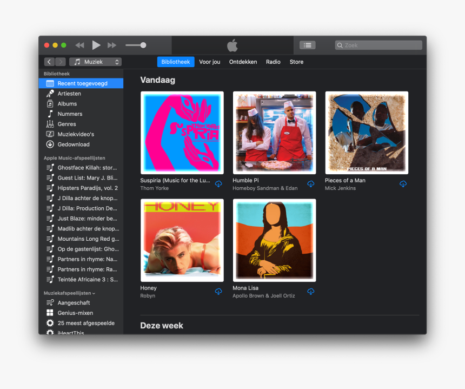The width and height of the screenshot is (465, 389).
Task: Click the grid icon beside Genius-mixen
Action: coord(50,313)
